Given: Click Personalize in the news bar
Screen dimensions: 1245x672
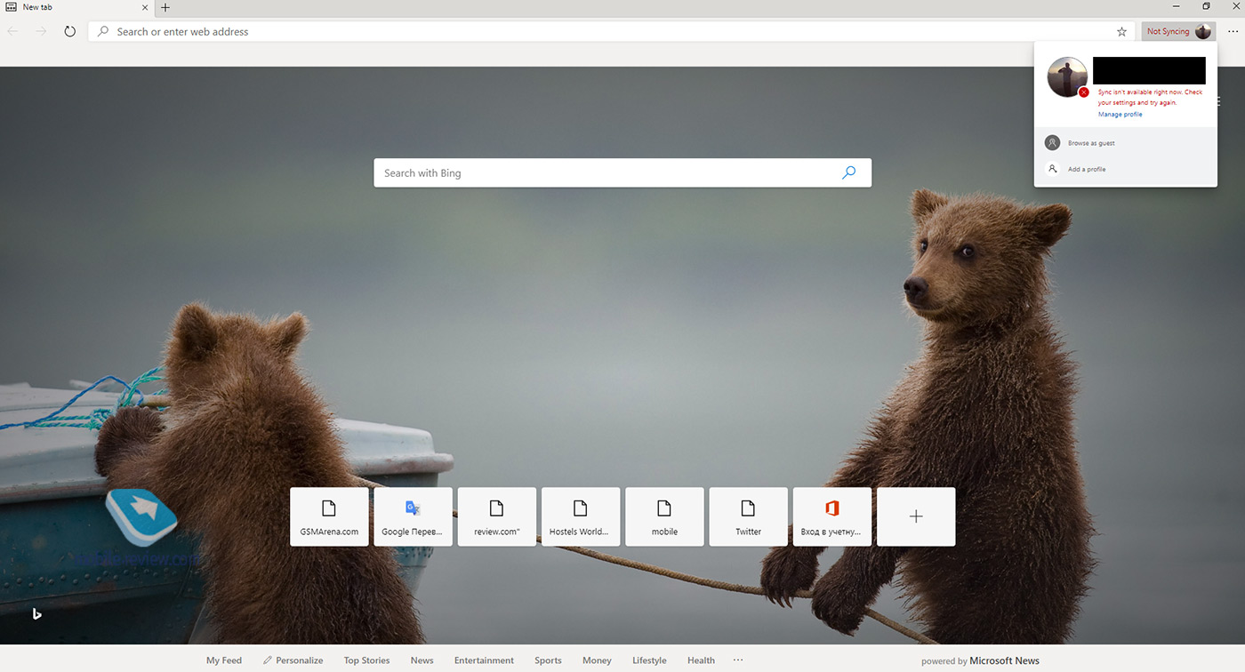Looking at the screenshot, I should tap(293, 660).
